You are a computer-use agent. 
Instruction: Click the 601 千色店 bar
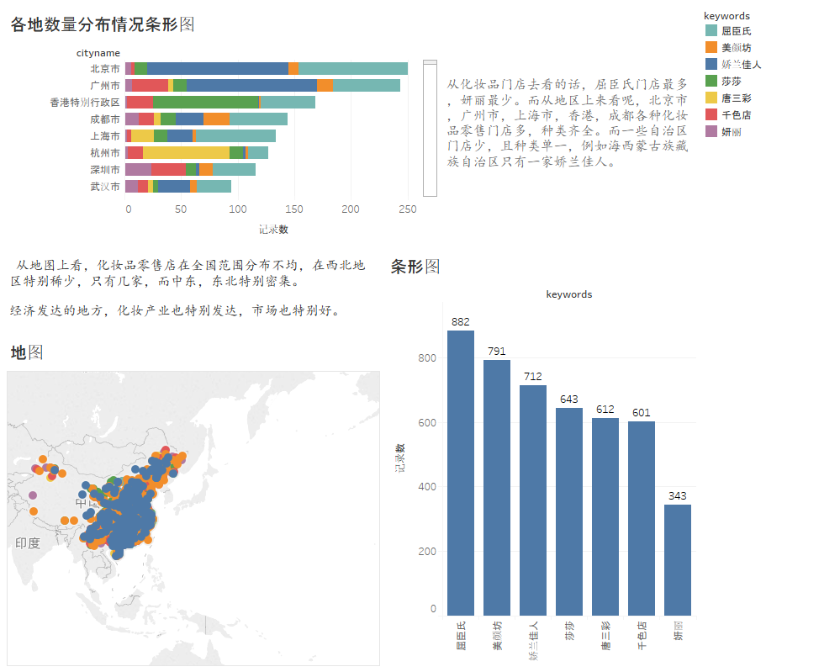[642, 518]
